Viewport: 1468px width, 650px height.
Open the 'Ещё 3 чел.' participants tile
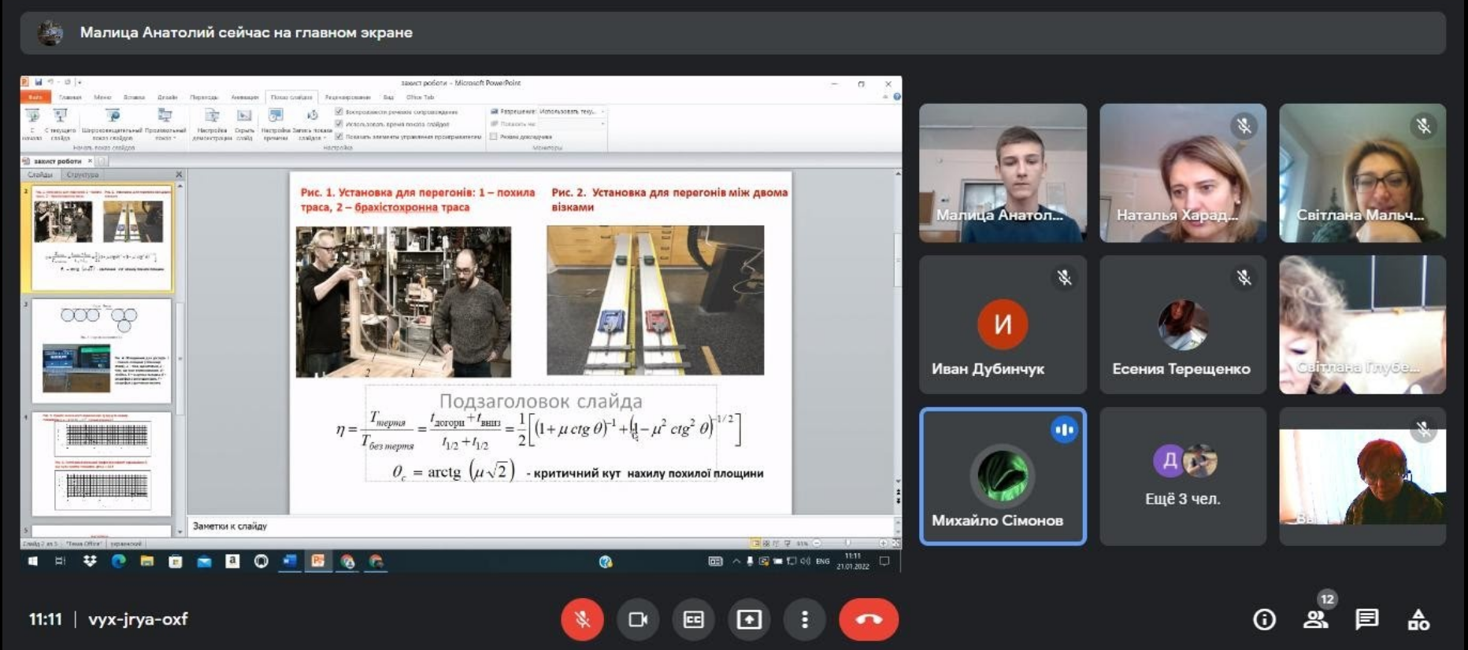tap(1182, 476)
